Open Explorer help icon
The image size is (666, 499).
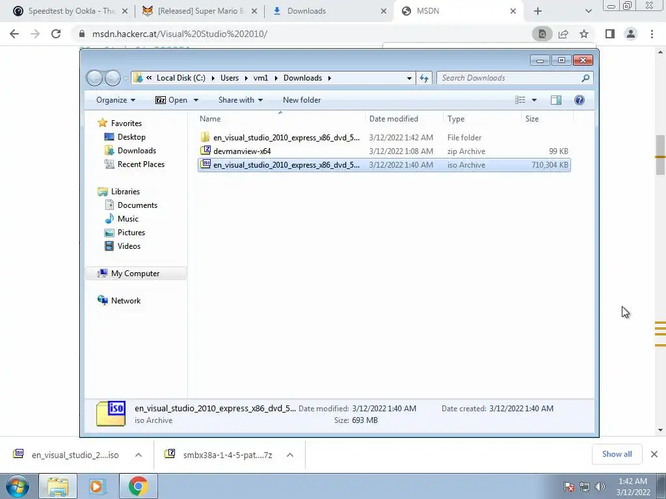[x=579, y=100]
